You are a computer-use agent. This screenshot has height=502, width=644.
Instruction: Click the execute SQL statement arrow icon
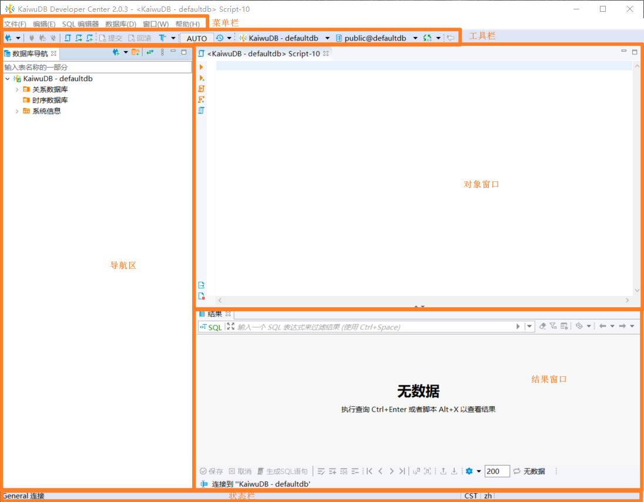(202, 68)
